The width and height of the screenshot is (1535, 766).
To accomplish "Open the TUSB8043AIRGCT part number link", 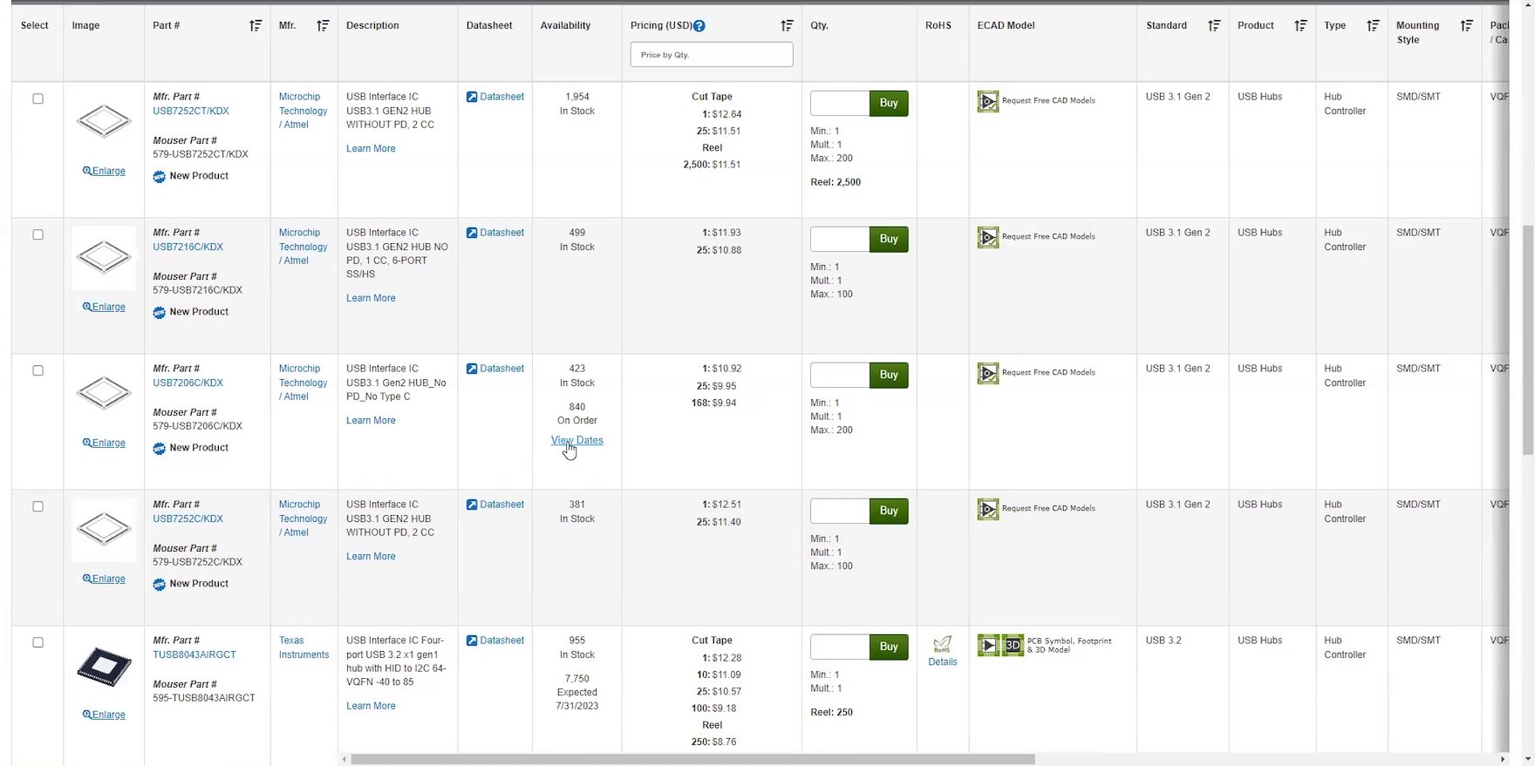I will 194,654.
